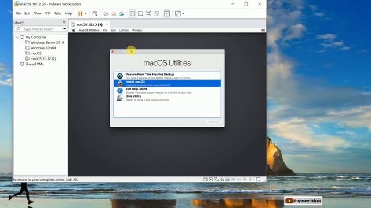Select the Get Help Online option
The width and height of the screenshot is (371, 208).
click(168, 91)
